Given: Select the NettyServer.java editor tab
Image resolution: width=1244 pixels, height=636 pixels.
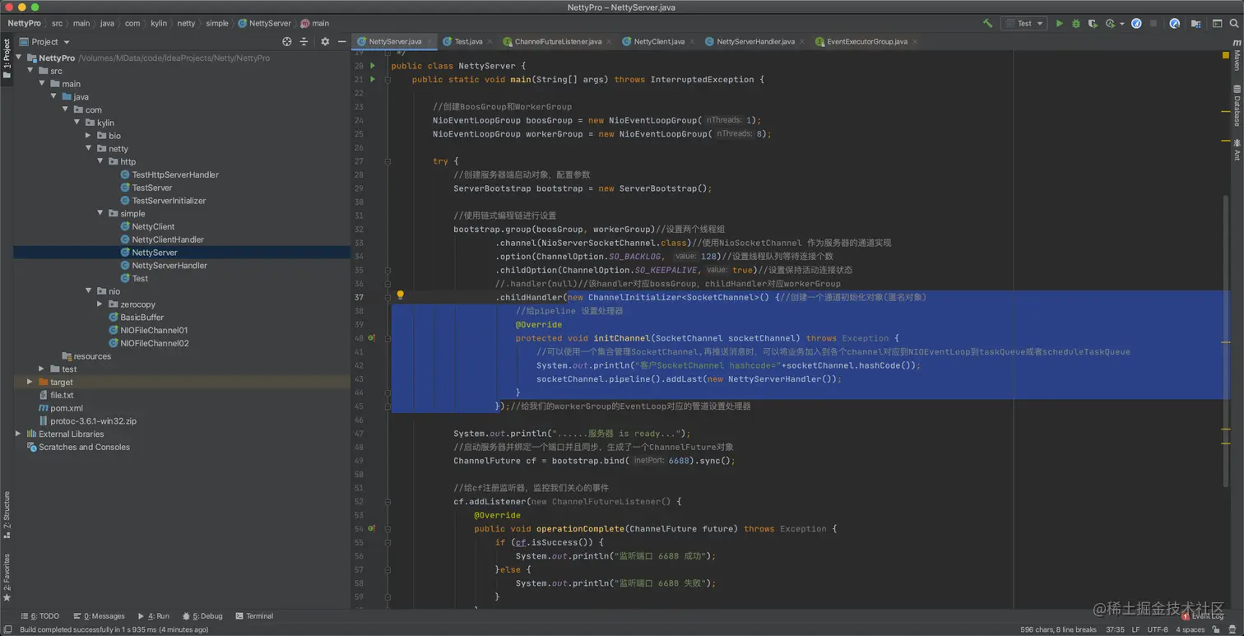Looking at the screenshot, I should pos(395,41).
